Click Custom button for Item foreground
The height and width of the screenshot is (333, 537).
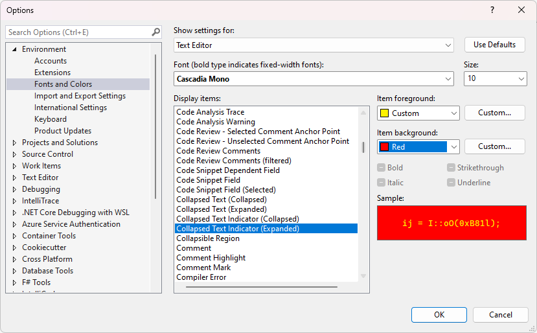(494, 113)
